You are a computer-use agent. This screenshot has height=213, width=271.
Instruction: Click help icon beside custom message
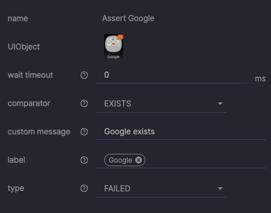tap(84, 132)
